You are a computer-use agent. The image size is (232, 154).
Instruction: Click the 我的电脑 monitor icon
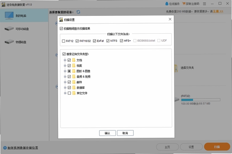pos(9,15)
